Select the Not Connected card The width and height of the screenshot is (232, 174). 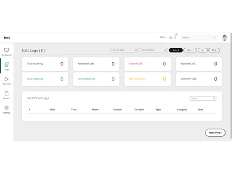point(148,79)
